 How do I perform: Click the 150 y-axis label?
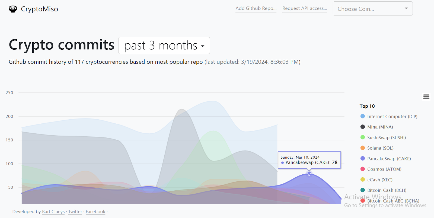(x=9, y=140)
